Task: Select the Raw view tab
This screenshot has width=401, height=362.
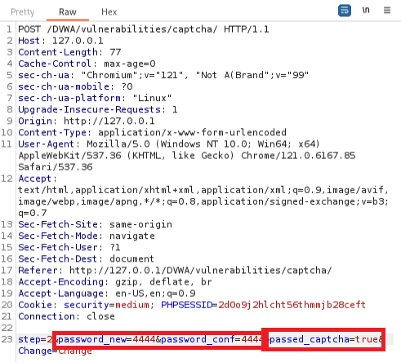Action: (68, 12)
